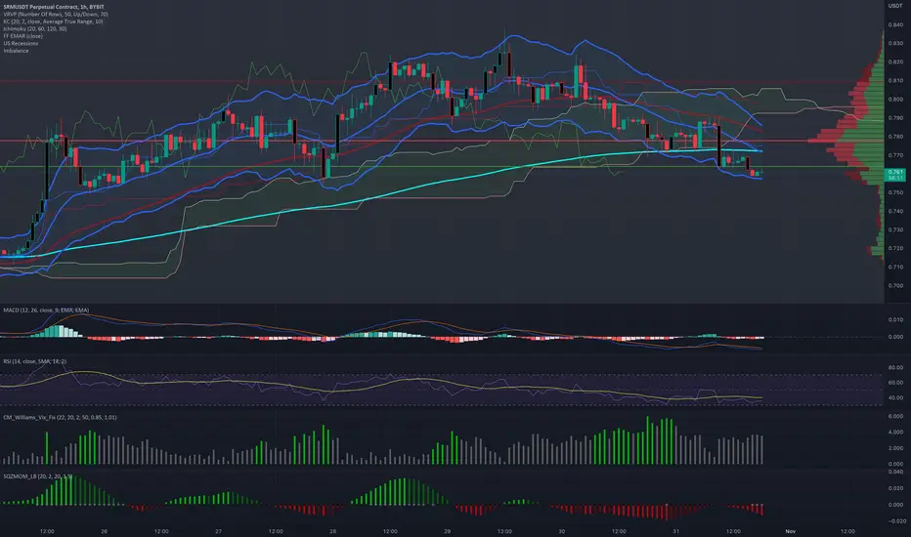The height and width of the screenshot is (537, 911).
Task: Click the -0.020 squeeze momentum scale value
Action: point(895,521)
